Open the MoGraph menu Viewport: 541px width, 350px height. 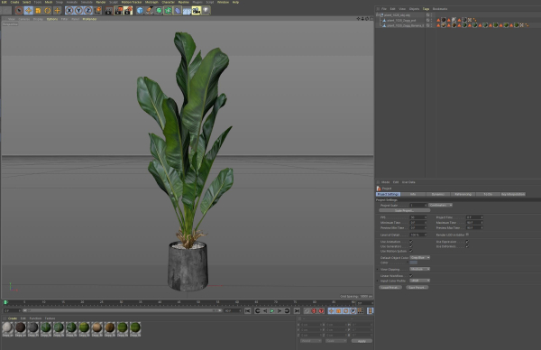(x=151, y=2)
